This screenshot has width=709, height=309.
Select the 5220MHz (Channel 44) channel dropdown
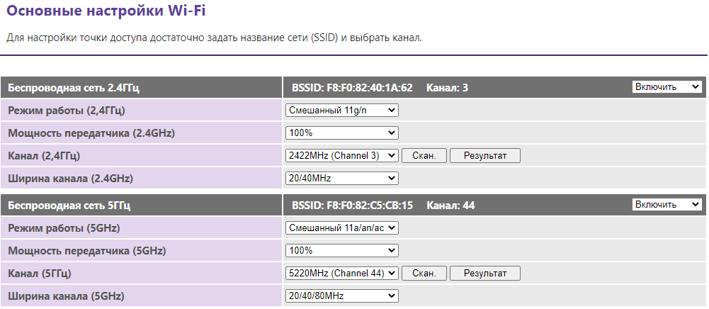click(342, 273)
